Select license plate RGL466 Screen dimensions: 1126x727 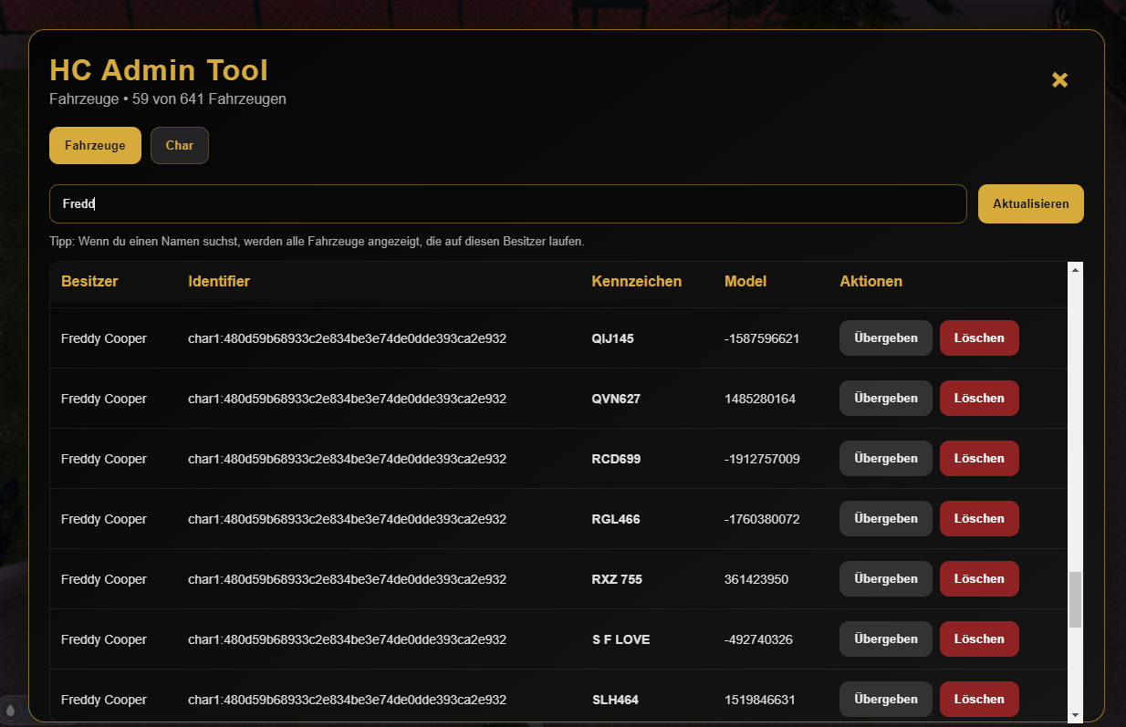click(x=616, y=519)
